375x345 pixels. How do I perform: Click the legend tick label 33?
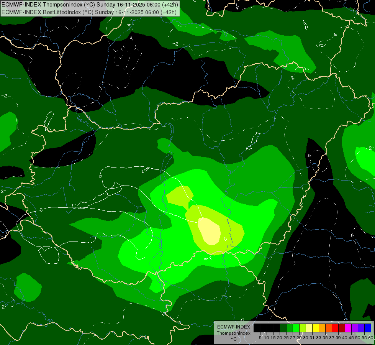pos(319,338)
